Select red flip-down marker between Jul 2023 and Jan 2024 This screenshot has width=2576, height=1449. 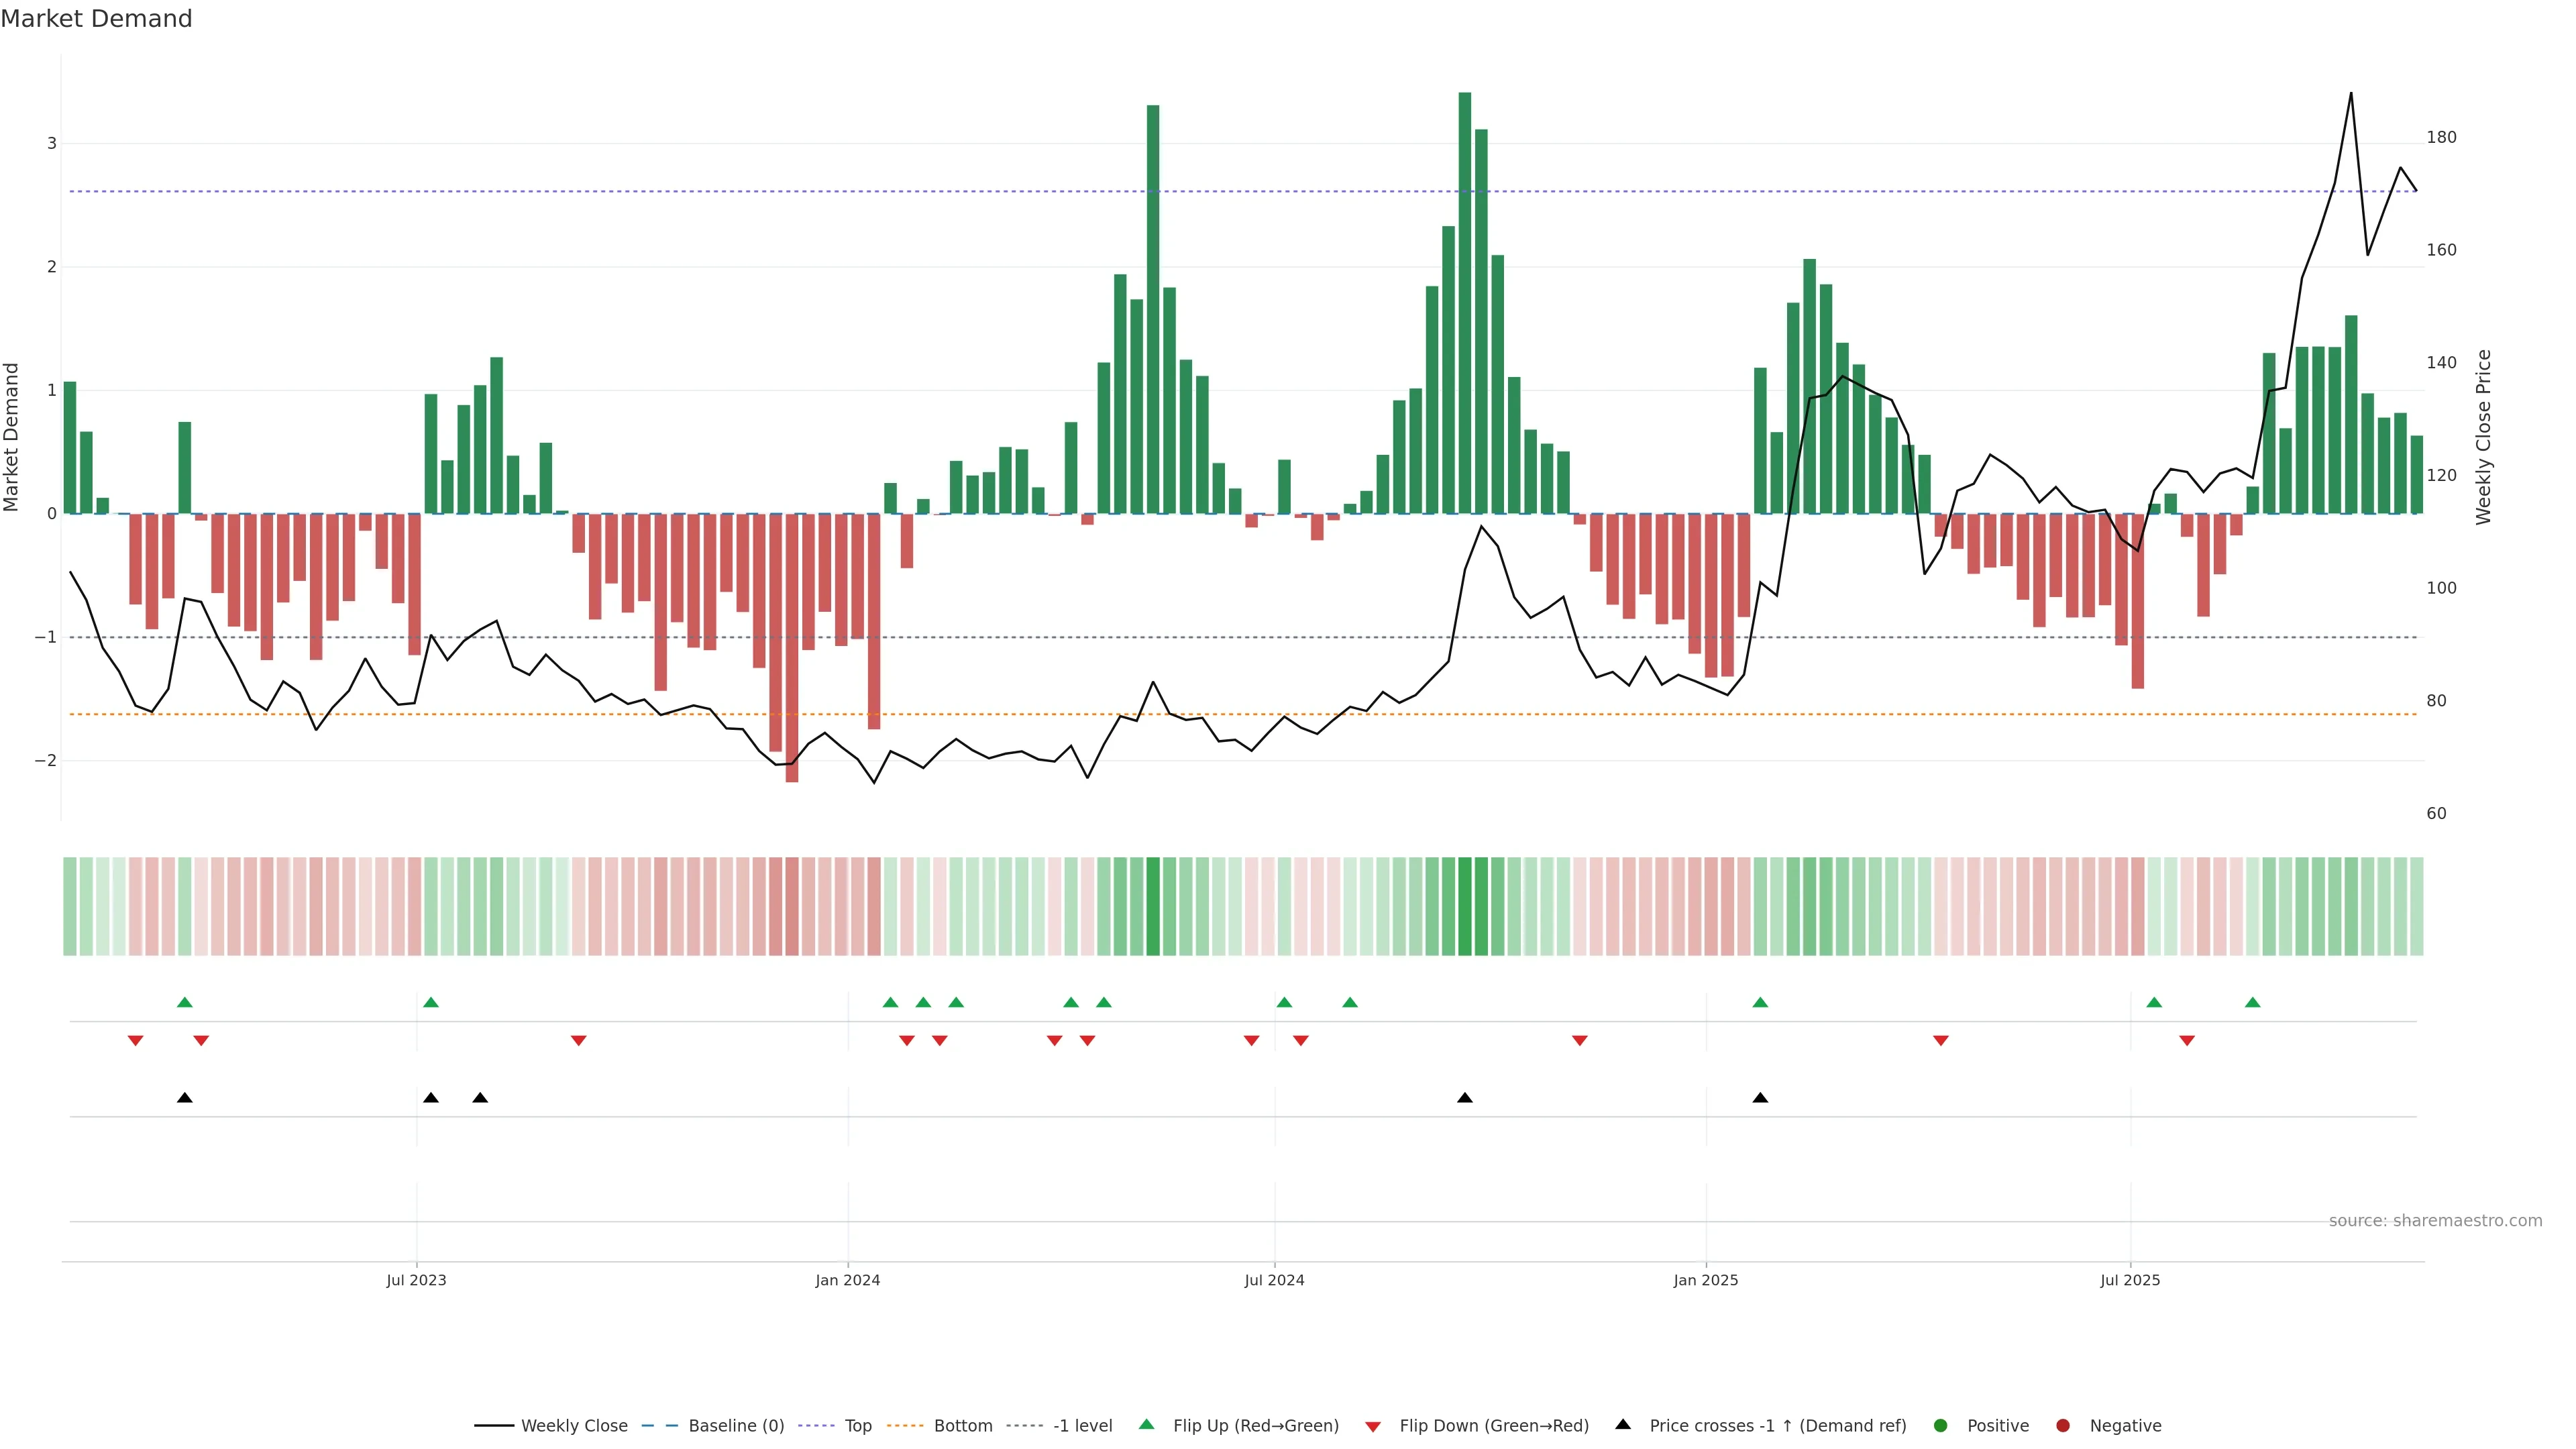(578, 1041)
